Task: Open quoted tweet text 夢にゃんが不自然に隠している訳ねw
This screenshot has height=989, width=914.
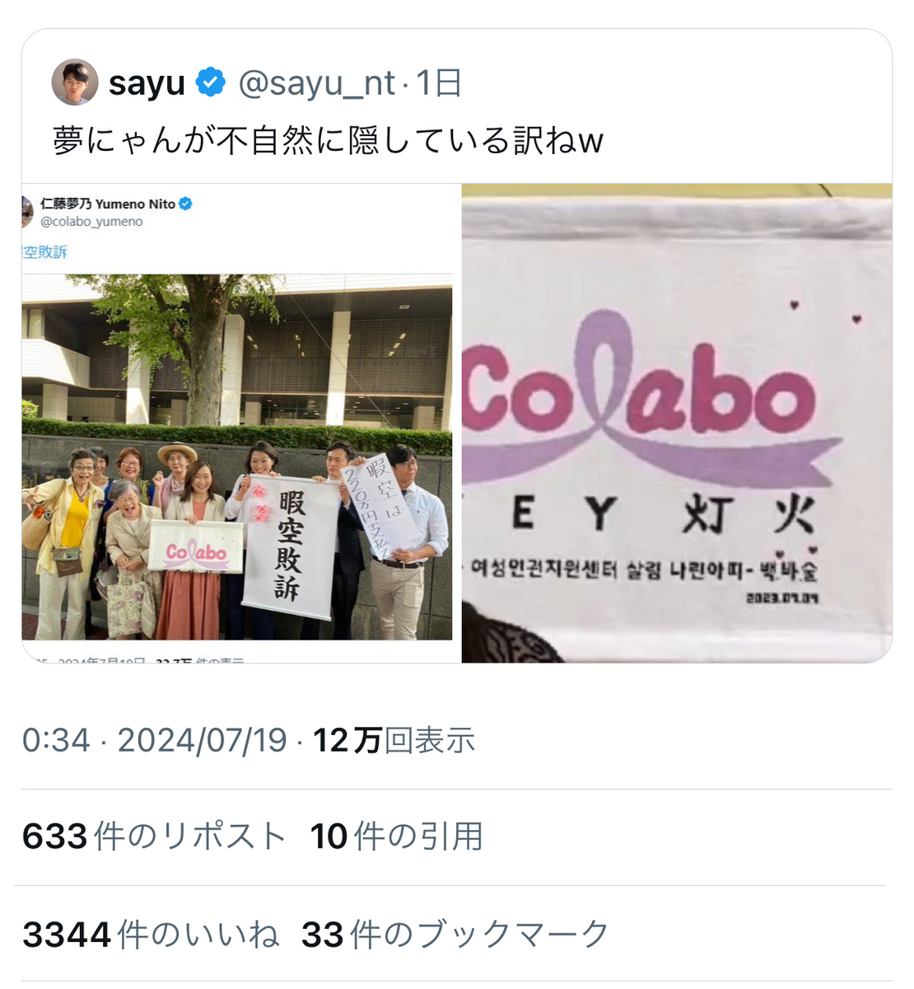Action: click(x=328, y=140)
